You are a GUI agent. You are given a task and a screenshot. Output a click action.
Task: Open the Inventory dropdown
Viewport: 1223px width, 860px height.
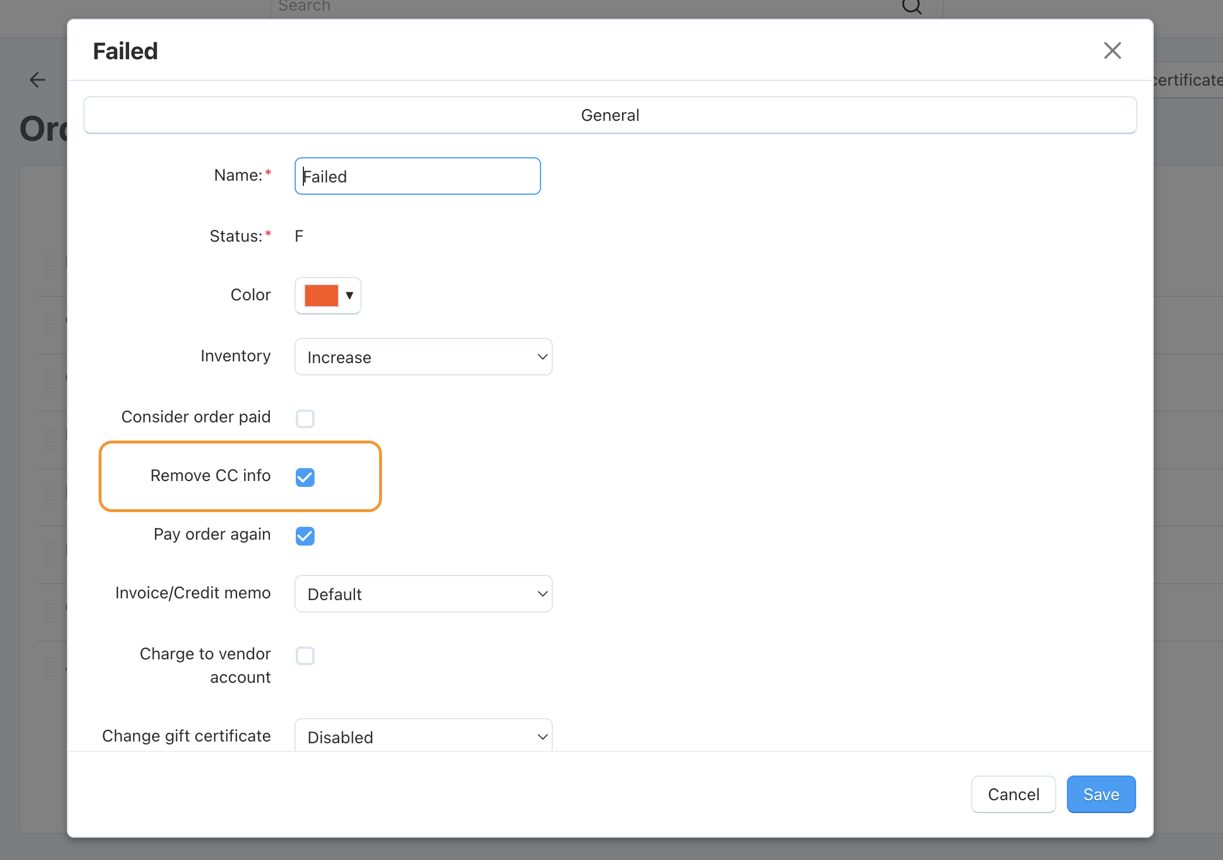423,357
